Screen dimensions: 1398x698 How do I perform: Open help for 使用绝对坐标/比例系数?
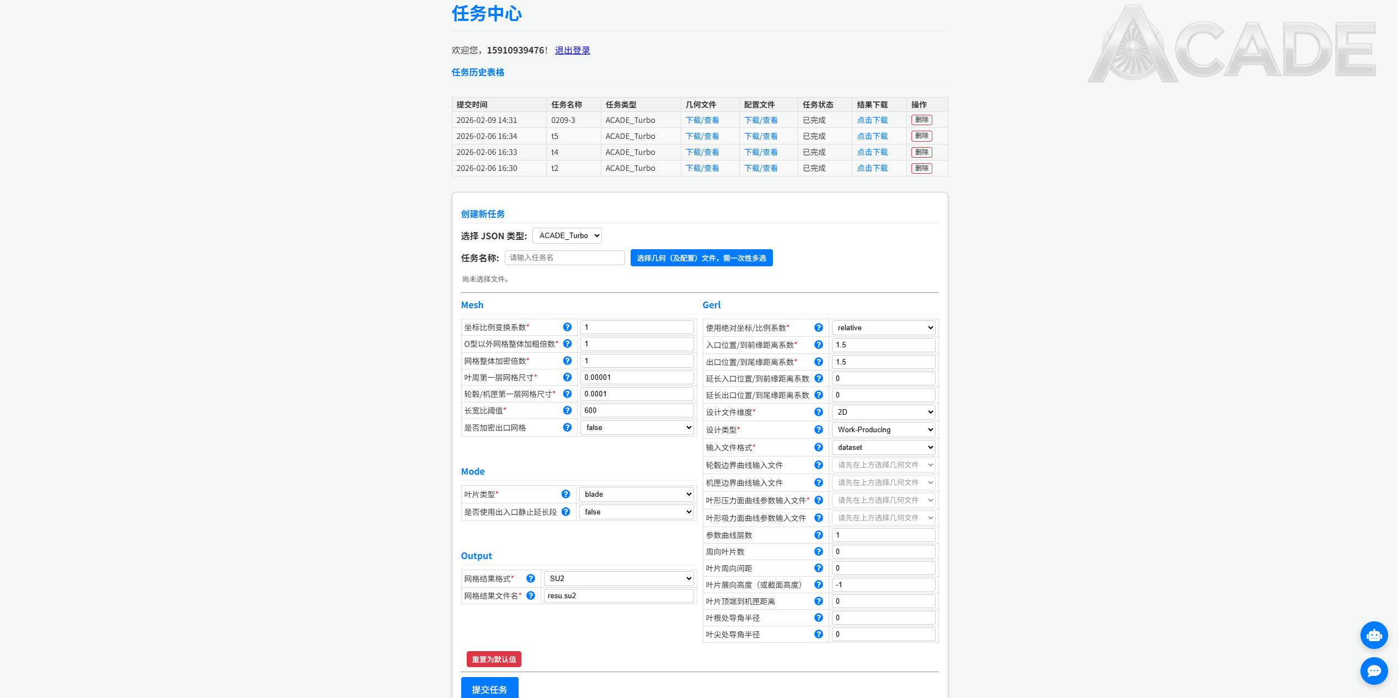click(x=818, y=327)
